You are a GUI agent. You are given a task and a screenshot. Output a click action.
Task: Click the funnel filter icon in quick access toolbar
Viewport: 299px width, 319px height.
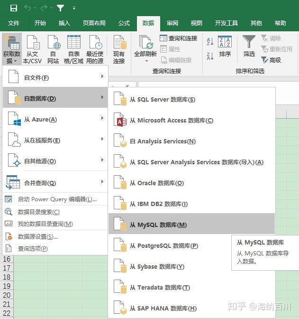(x=60, y=8)
